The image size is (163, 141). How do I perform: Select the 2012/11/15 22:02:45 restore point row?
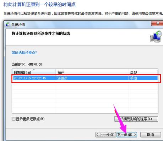click(85, 78)
